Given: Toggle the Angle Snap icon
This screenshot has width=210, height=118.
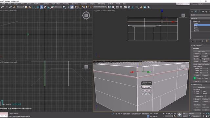Looking at the screenshot, I should 80,7.
